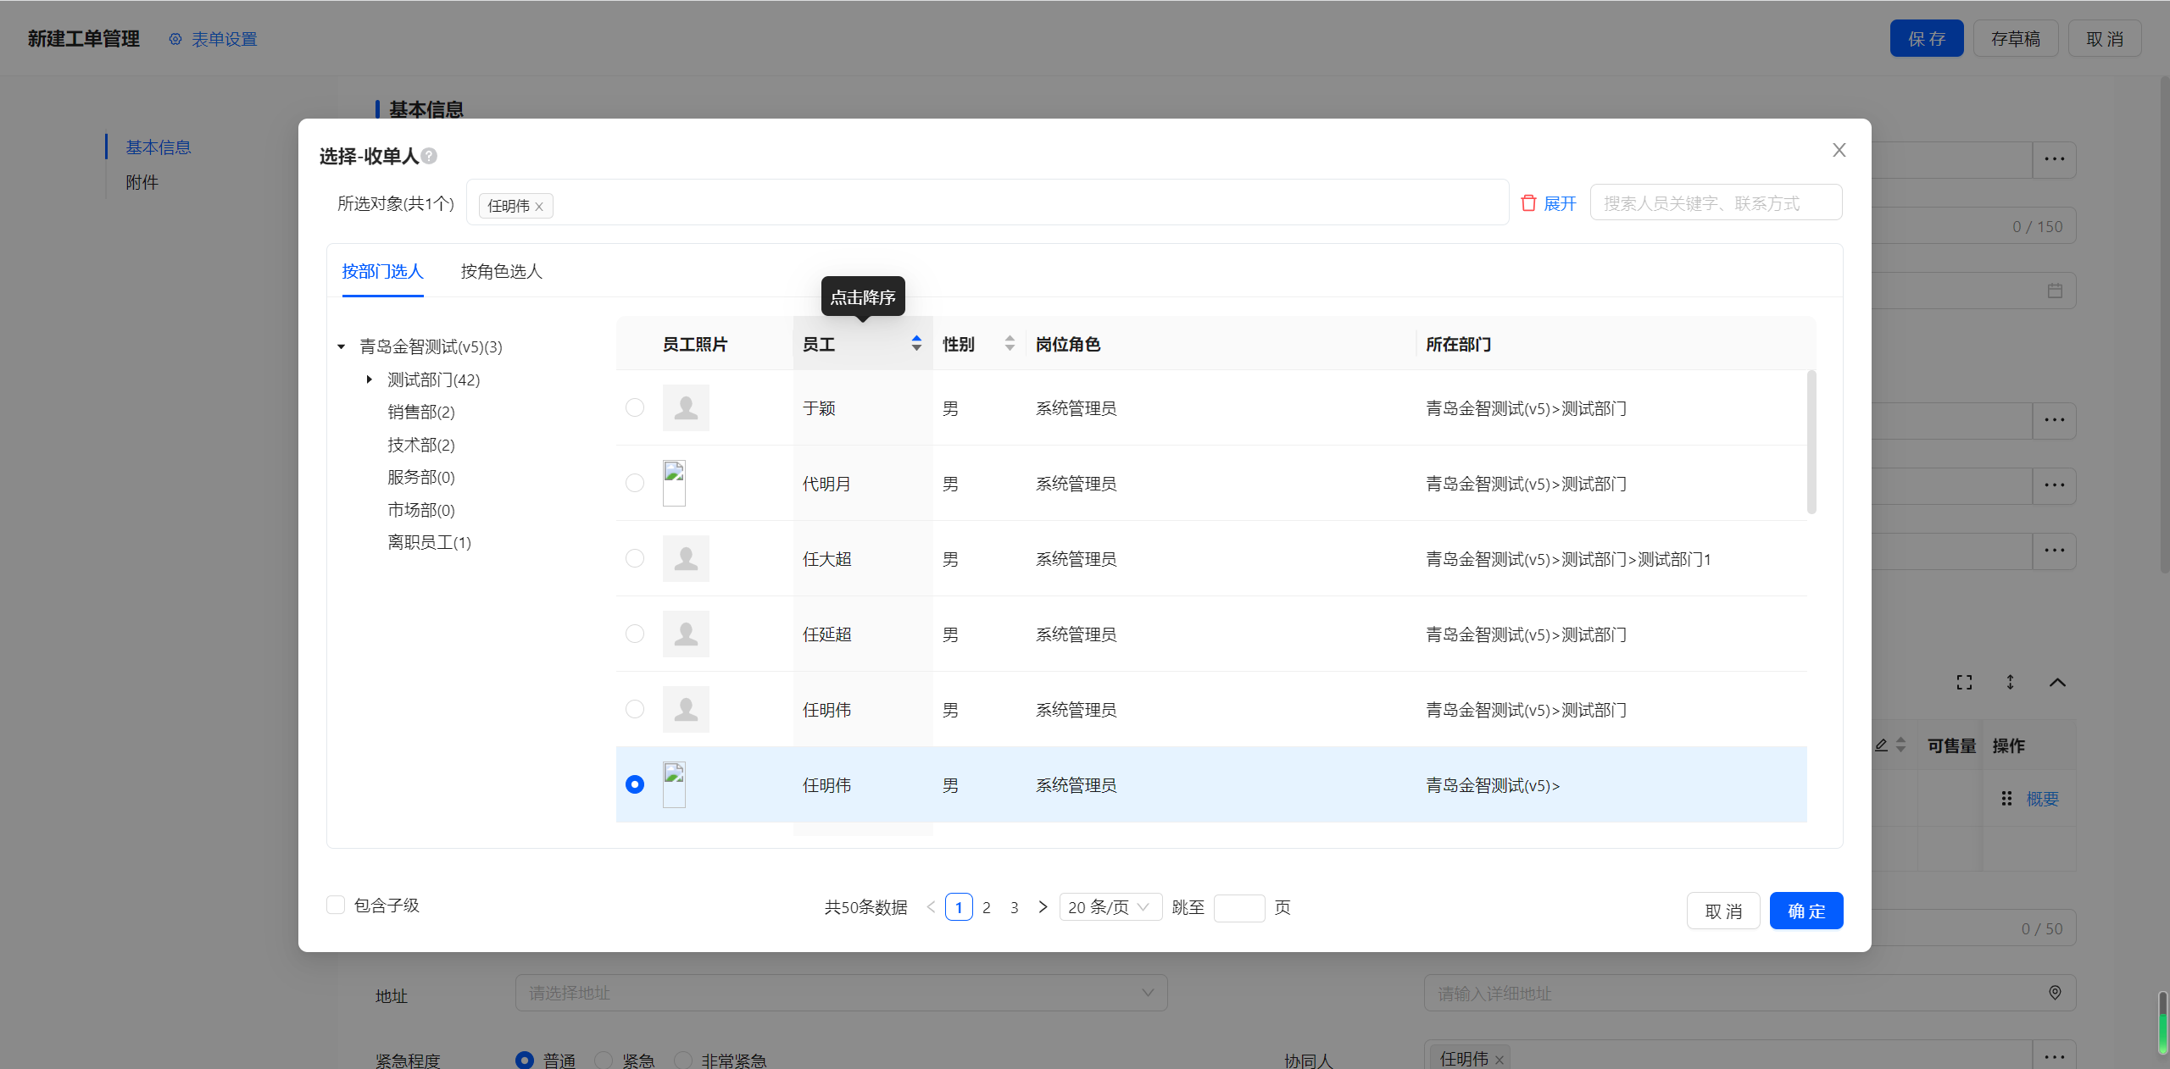Go to pagination page 3
The height and width of the screenshot is (1069, 2170).
point(1015,907)
